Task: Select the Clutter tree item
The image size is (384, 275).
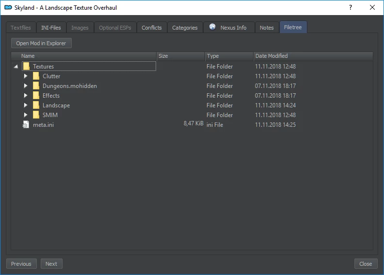Action: 51,76
